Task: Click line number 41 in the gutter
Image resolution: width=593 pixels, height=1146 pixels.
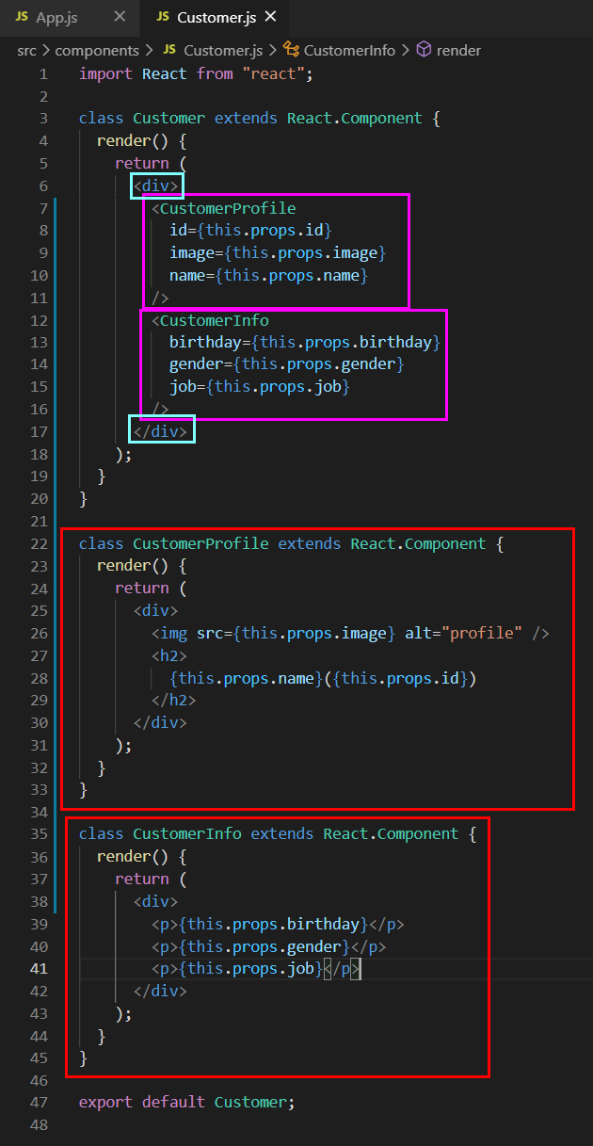Action: point(39,969)
